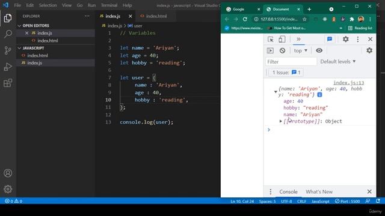Clear the console output

[282, 50]
